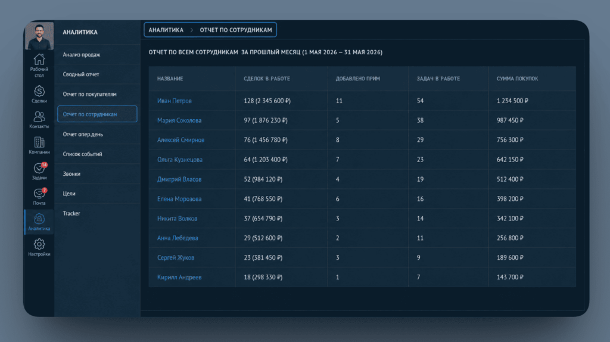Screen dimensions: 610x342
Task: Select purchase sum 756 300 ₽
Action: (x=510, y=139)
